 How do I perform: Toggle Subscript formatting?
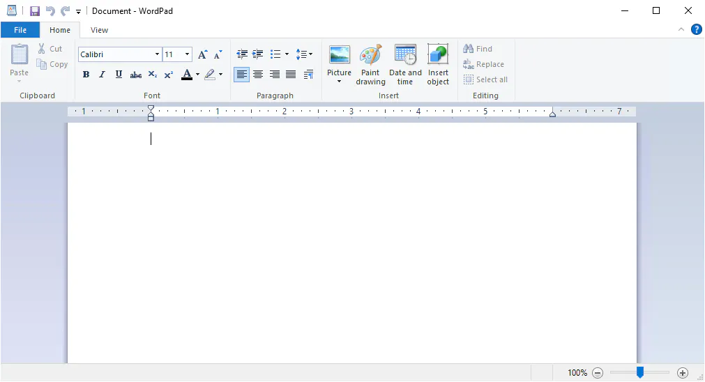[153, 75]
